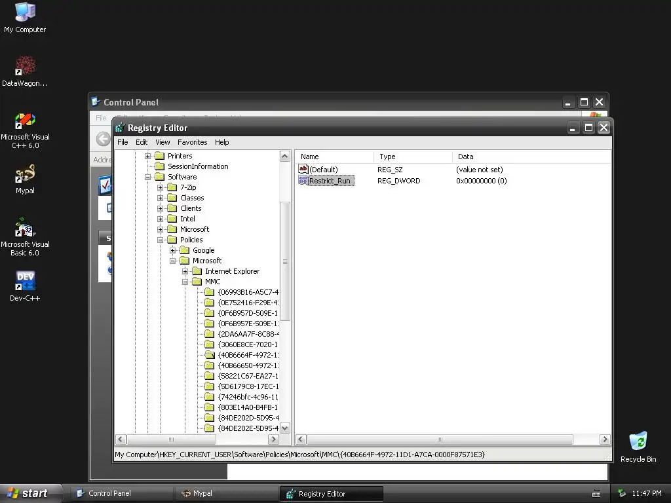
Task: Open the View menu in Registry Editor
Action: pos(163,142)
